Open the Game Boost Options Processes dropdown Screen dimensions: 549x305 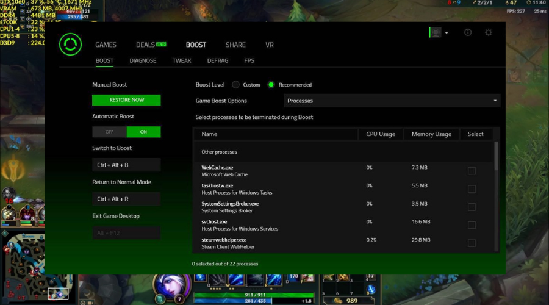click(x=392, y=101)
